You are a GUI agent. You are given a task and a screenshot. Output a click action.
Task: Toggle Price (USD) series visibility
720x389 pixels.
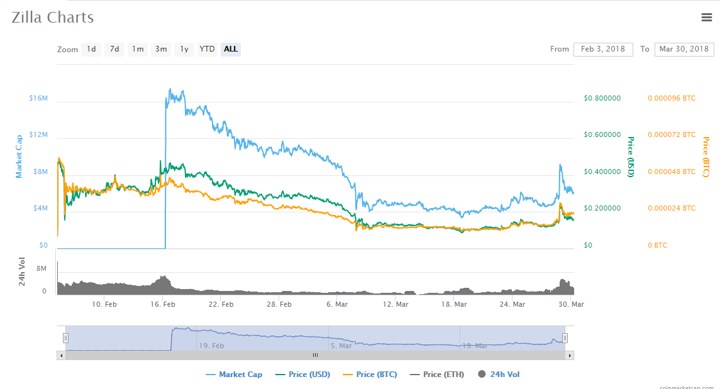click(x=302, y=375)
